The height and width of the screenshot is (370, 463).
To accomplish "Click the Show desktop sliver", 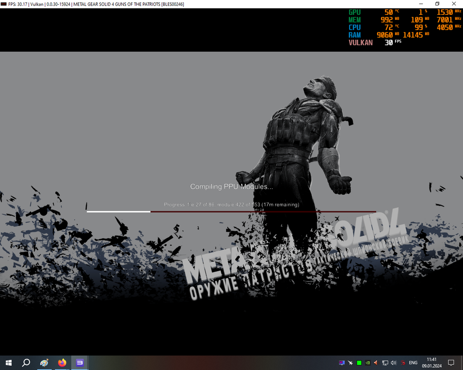I will tap(462, 363).
